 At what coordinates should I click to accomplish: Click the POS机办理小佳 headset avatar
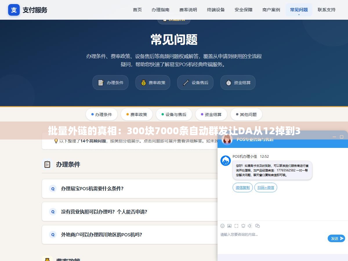226,160
